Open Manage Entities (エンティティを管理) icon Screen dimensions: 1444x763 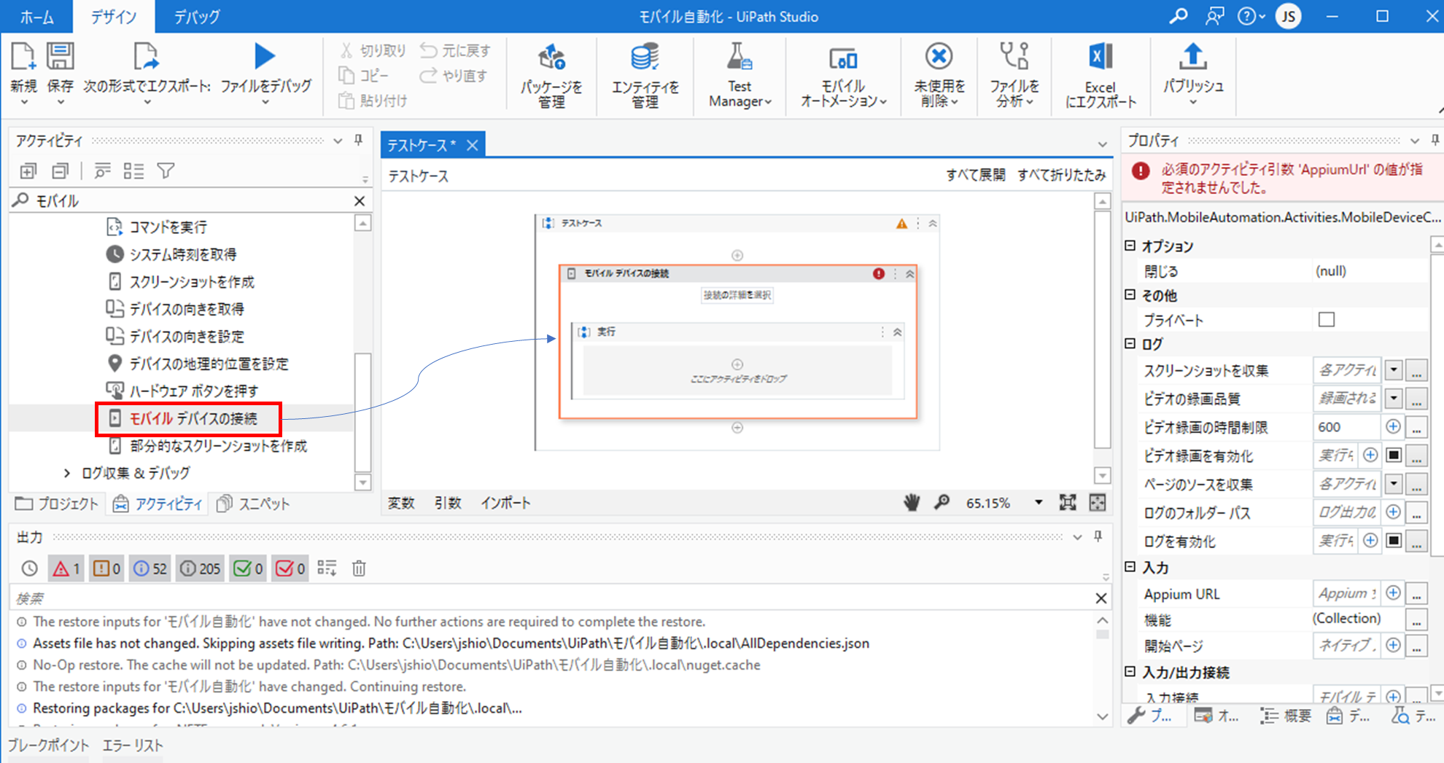click(645, 57)
